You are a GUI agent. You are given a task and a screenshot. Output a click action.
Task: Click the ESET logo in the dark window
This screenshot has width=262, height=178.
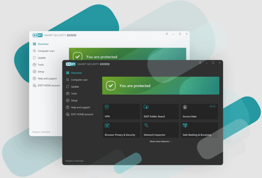pyautogui.click(x=71, y=64)
